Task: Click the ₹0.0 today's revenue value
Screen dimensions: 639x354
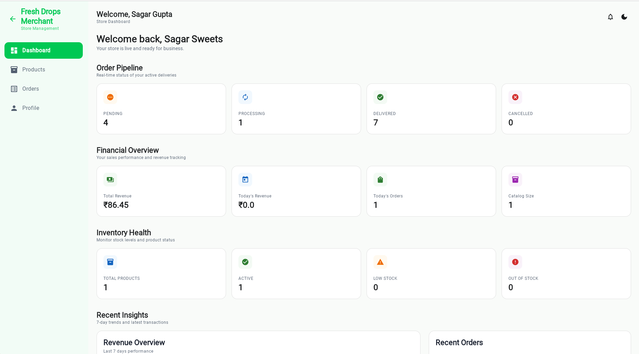Action: [x=246, y=205]
